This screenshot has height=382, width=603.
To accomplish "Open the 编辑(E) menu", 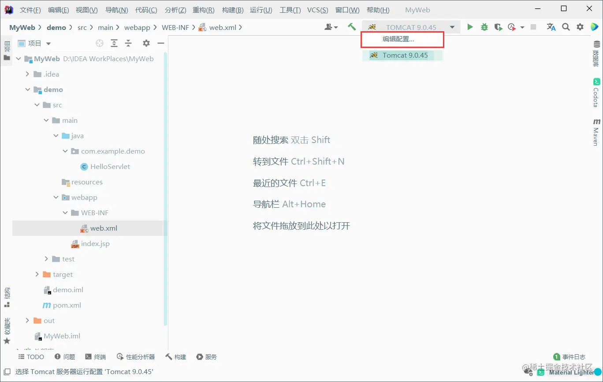I will pos(59,10).
